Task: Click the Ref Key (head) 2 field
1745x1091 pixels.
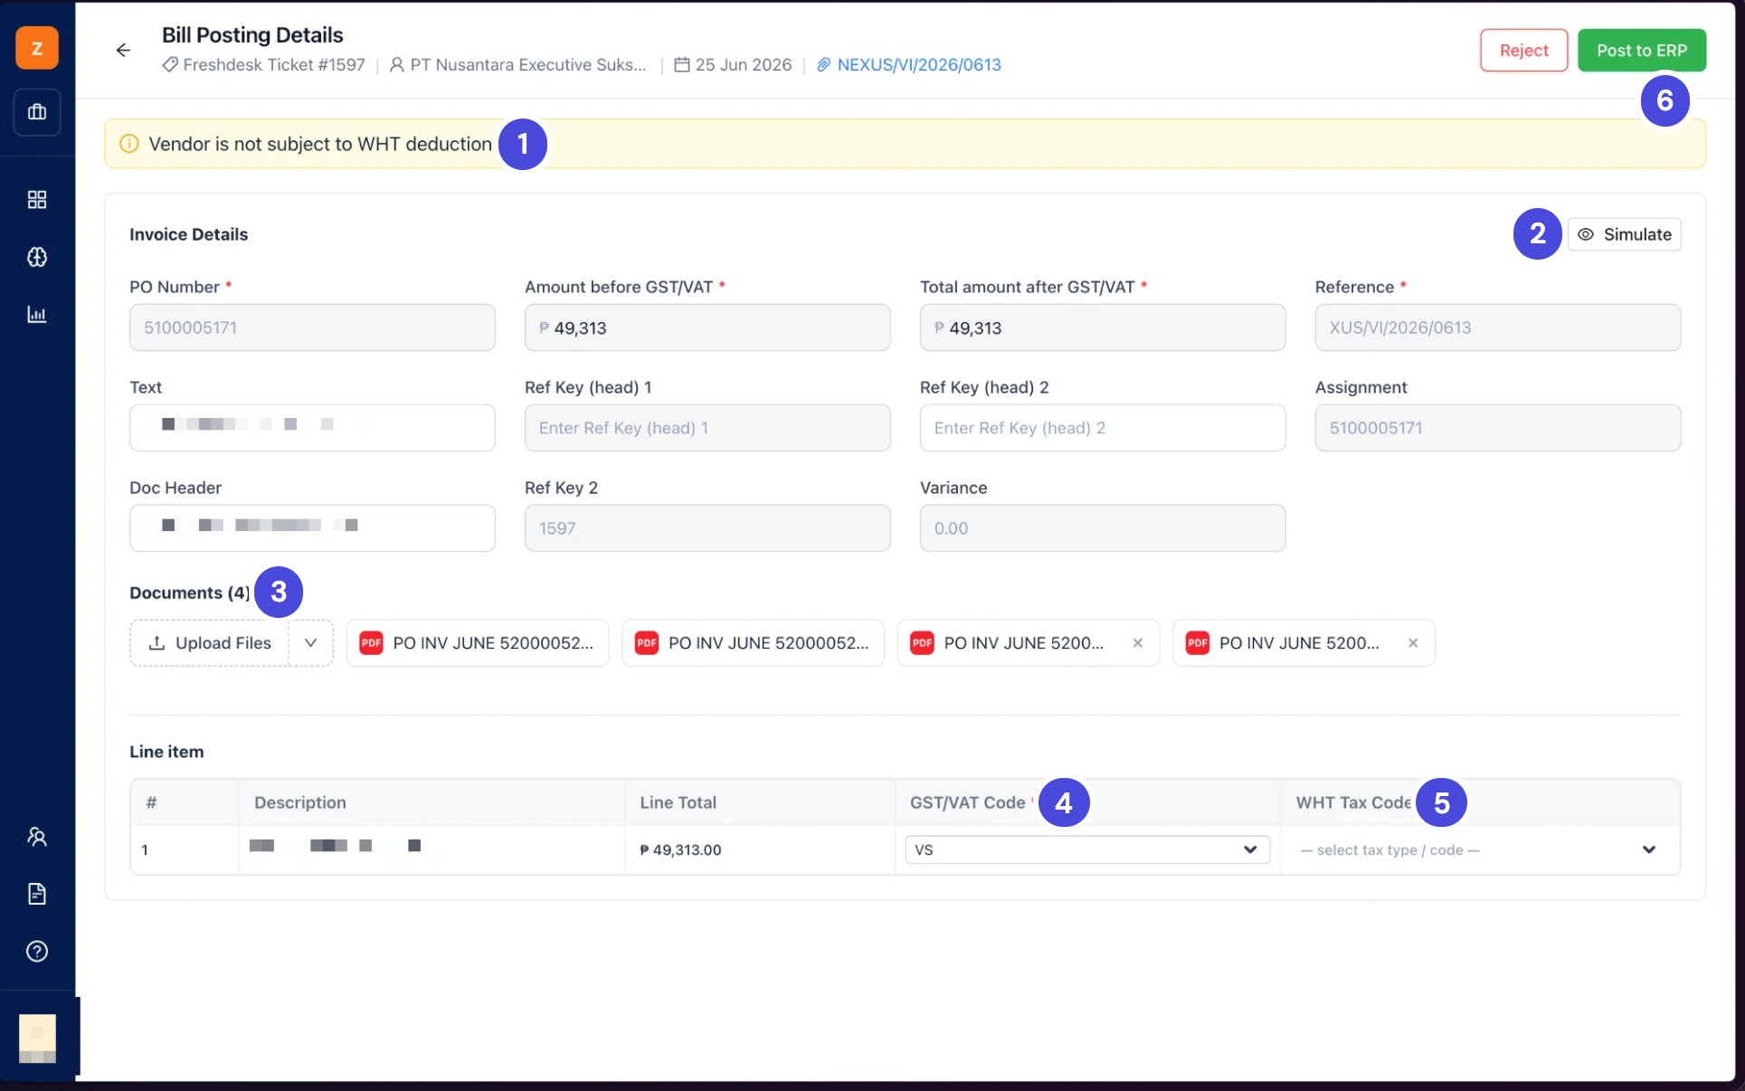Action: click(1103, 428)
